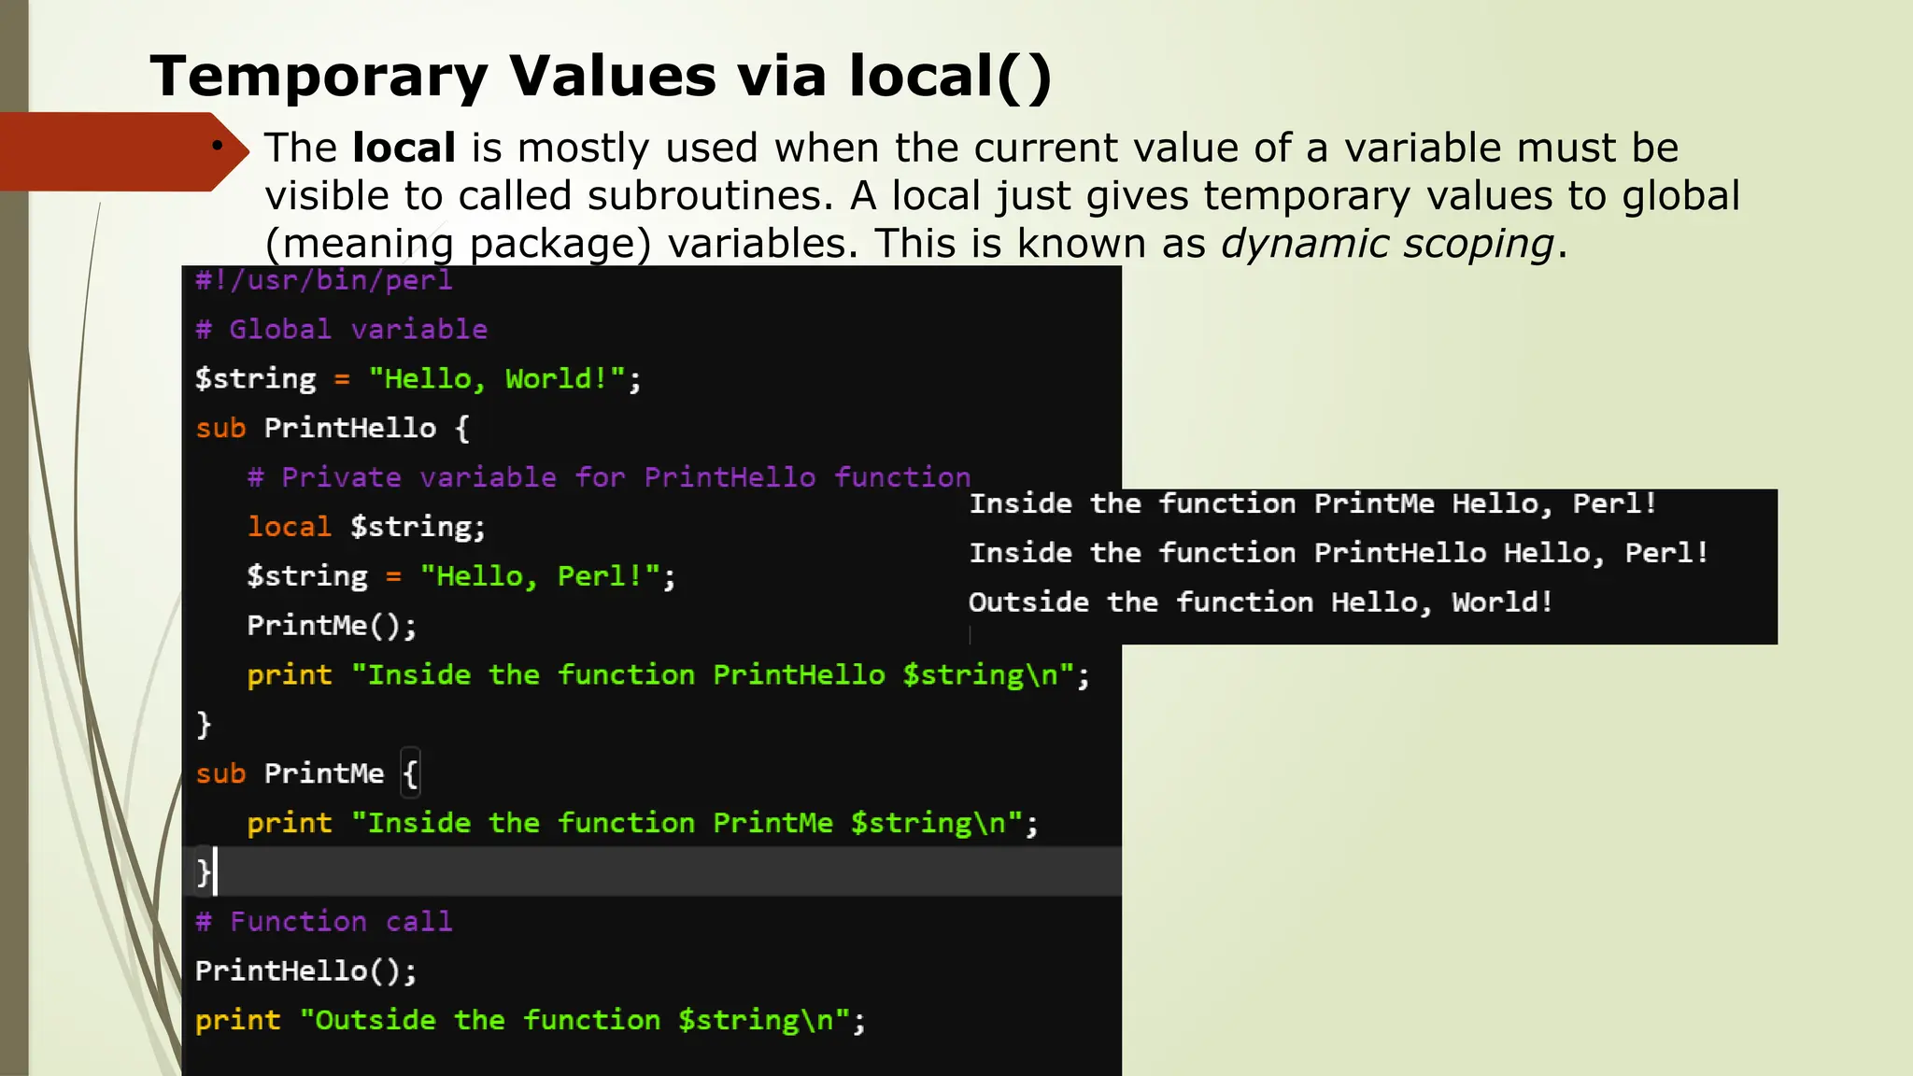Click the print line 'Inside the function PrintMe $string\n'
This screenshot has height=1076, width=1913.
[x=643, y=823]
